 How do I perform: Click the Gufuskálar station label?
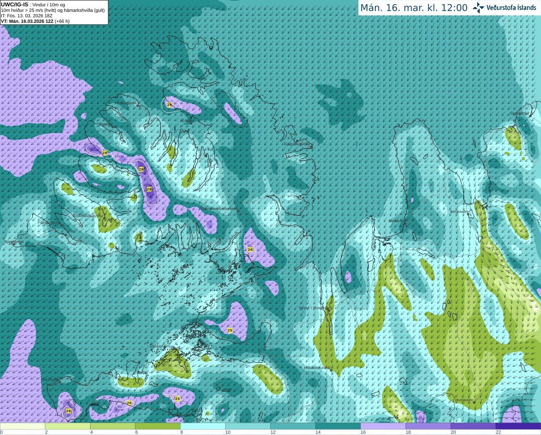[x=49, y=380]
